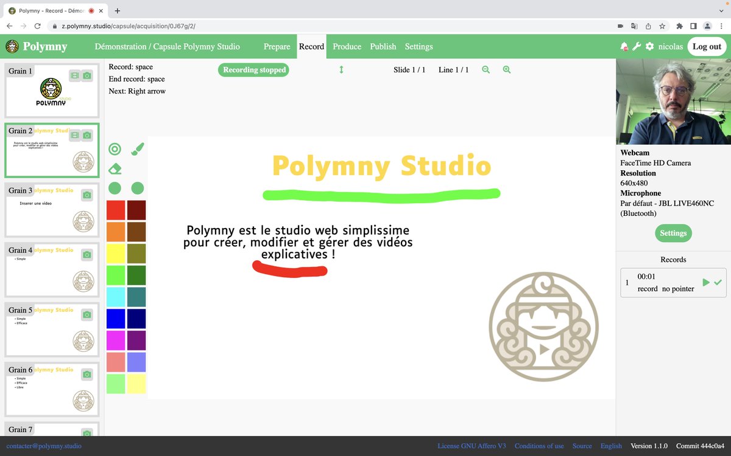Open a new Chrome tab
Image resolution: width=731 pixels, height=456 pixels.
point(118,10)
